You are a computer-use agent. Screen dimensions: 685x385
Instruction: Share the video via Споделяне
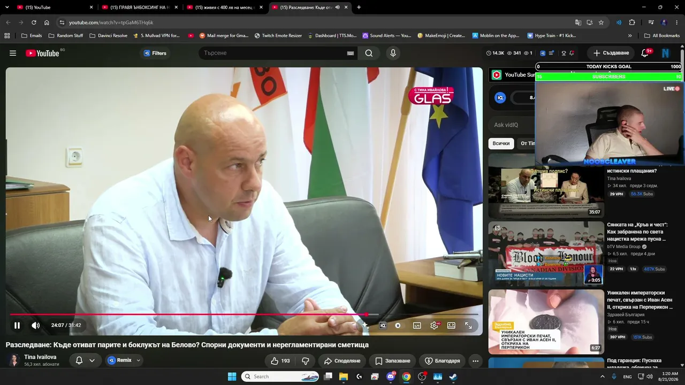click(342, 361)
